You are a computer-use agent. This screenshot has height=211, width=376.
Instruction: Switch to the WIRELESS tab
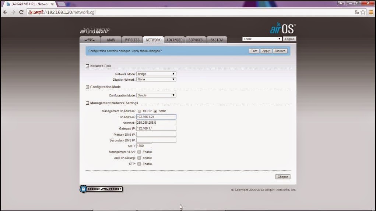(132, 40)
